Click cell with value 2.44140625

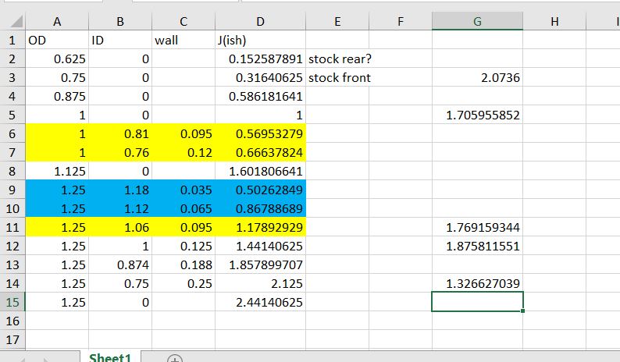(260, 301)
